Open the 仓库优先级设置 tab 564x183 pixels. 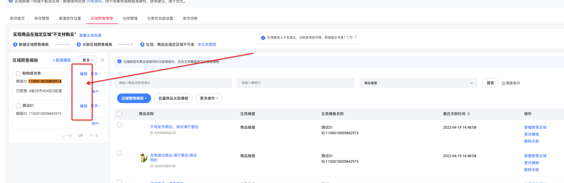pos(160,18)
